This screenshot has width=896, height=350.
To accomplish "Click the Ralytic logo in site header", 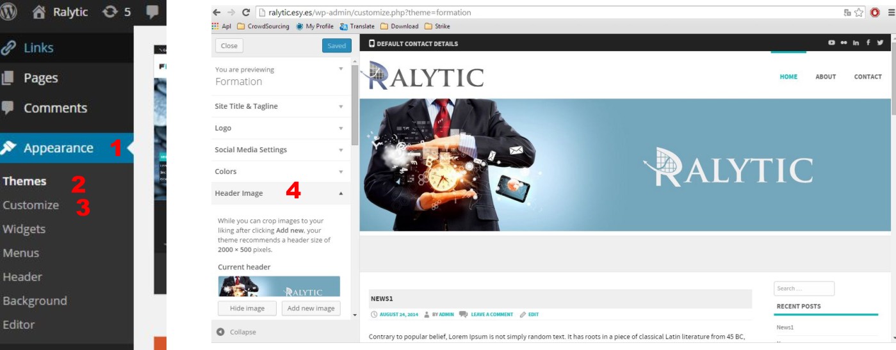I will pyautogui.click(x=423, y=76).
